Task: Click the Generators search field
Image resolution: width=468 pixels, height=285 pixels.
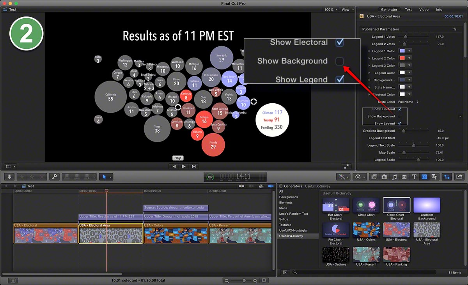Action: click(364, 272)
